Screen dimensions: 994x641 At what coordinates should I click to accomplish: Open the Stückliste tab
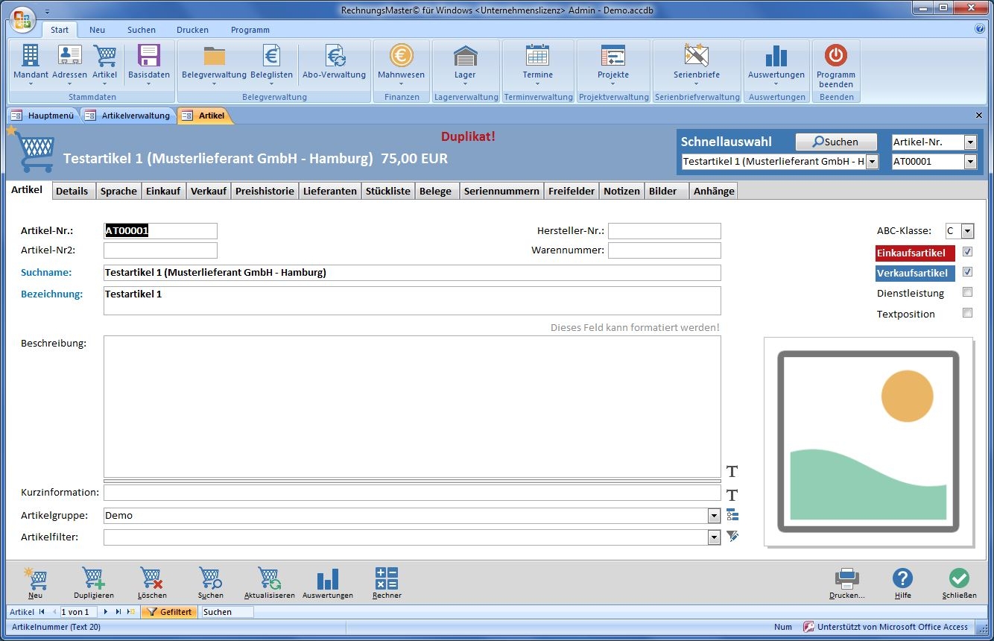(388, 191)
